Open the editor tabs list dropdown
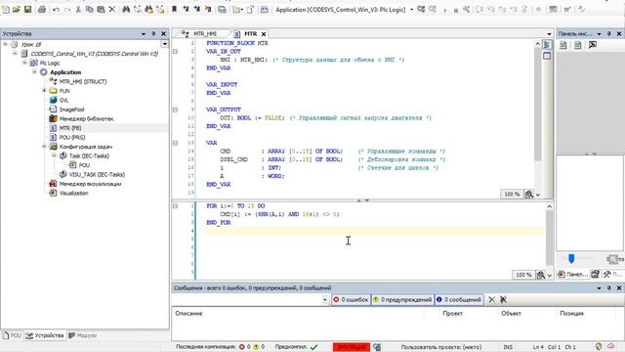The height and width of the screenshot is (352, 625). [x=549, y=34]
